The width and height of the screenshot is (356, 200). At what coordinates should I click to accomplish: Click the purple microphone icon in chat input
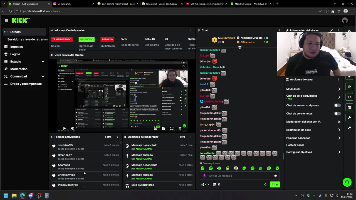pos(204,176)
